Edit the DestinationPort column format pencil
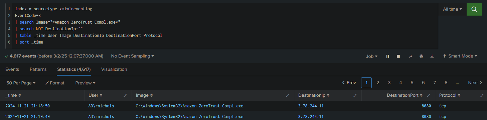The image size is (487, 120). click(429, 95)
